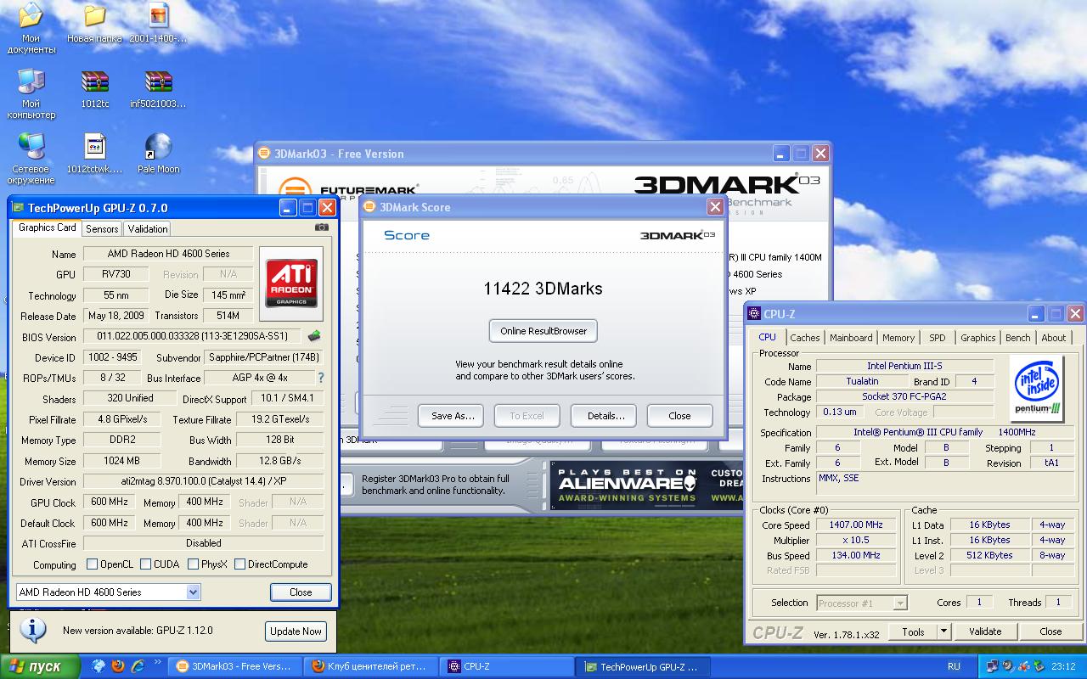
Task: Open the SPD tab in CPU-Z
Action: [938, 338]
